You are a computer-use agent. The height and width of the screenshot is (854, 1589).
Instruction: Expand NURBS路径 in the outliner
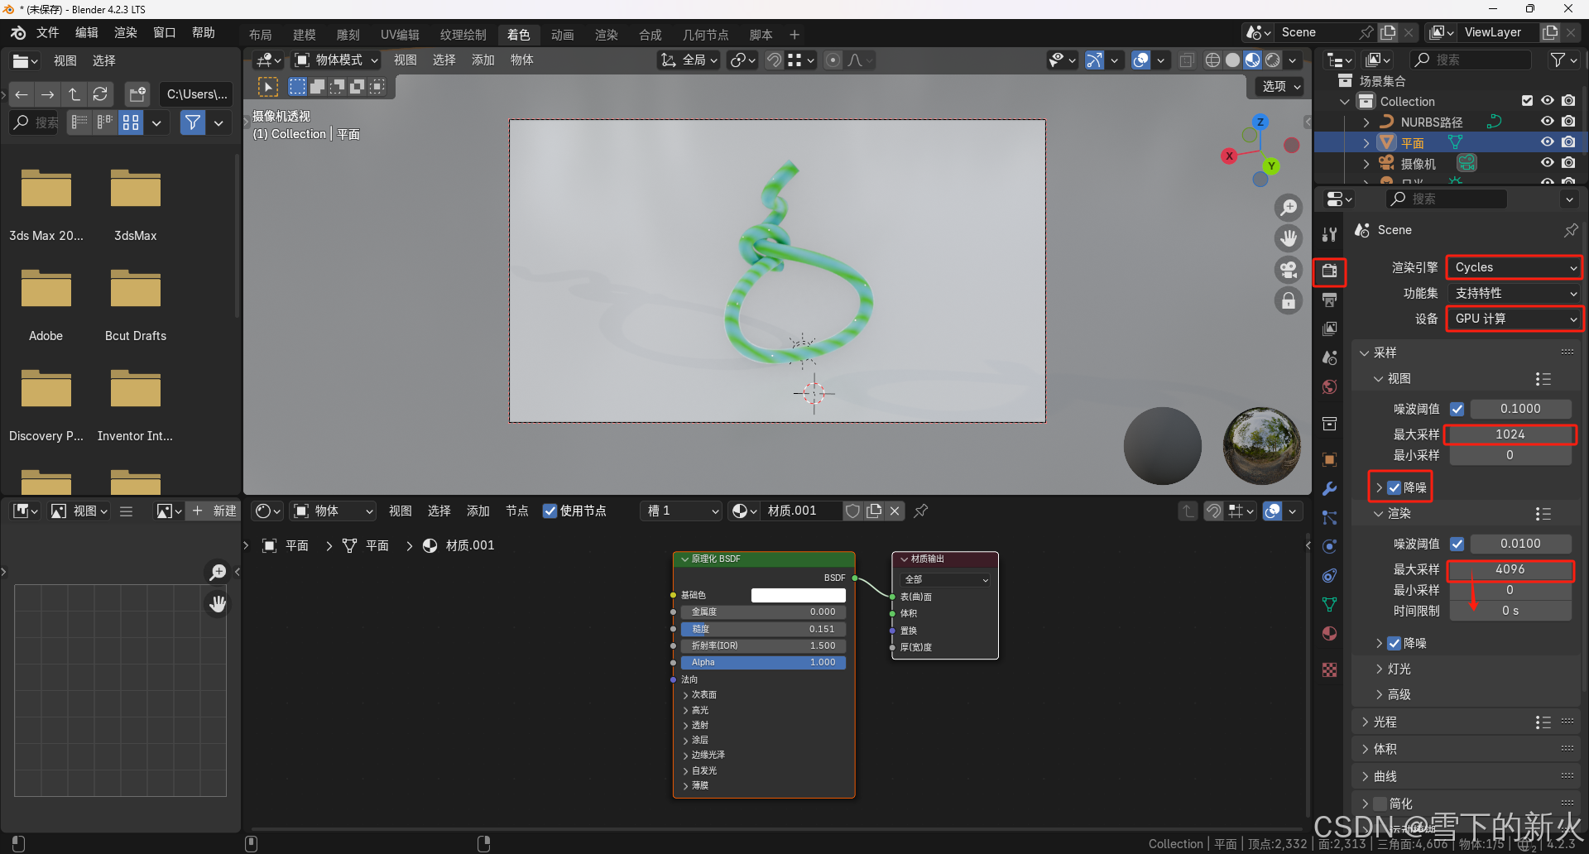[x=1366, y=122]
